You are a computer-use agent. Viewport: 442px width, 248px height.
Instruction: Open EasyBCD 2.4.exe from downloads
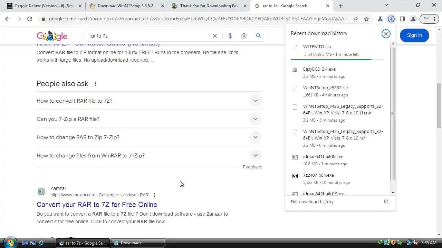pyautogui.click(x=319, y=69)
